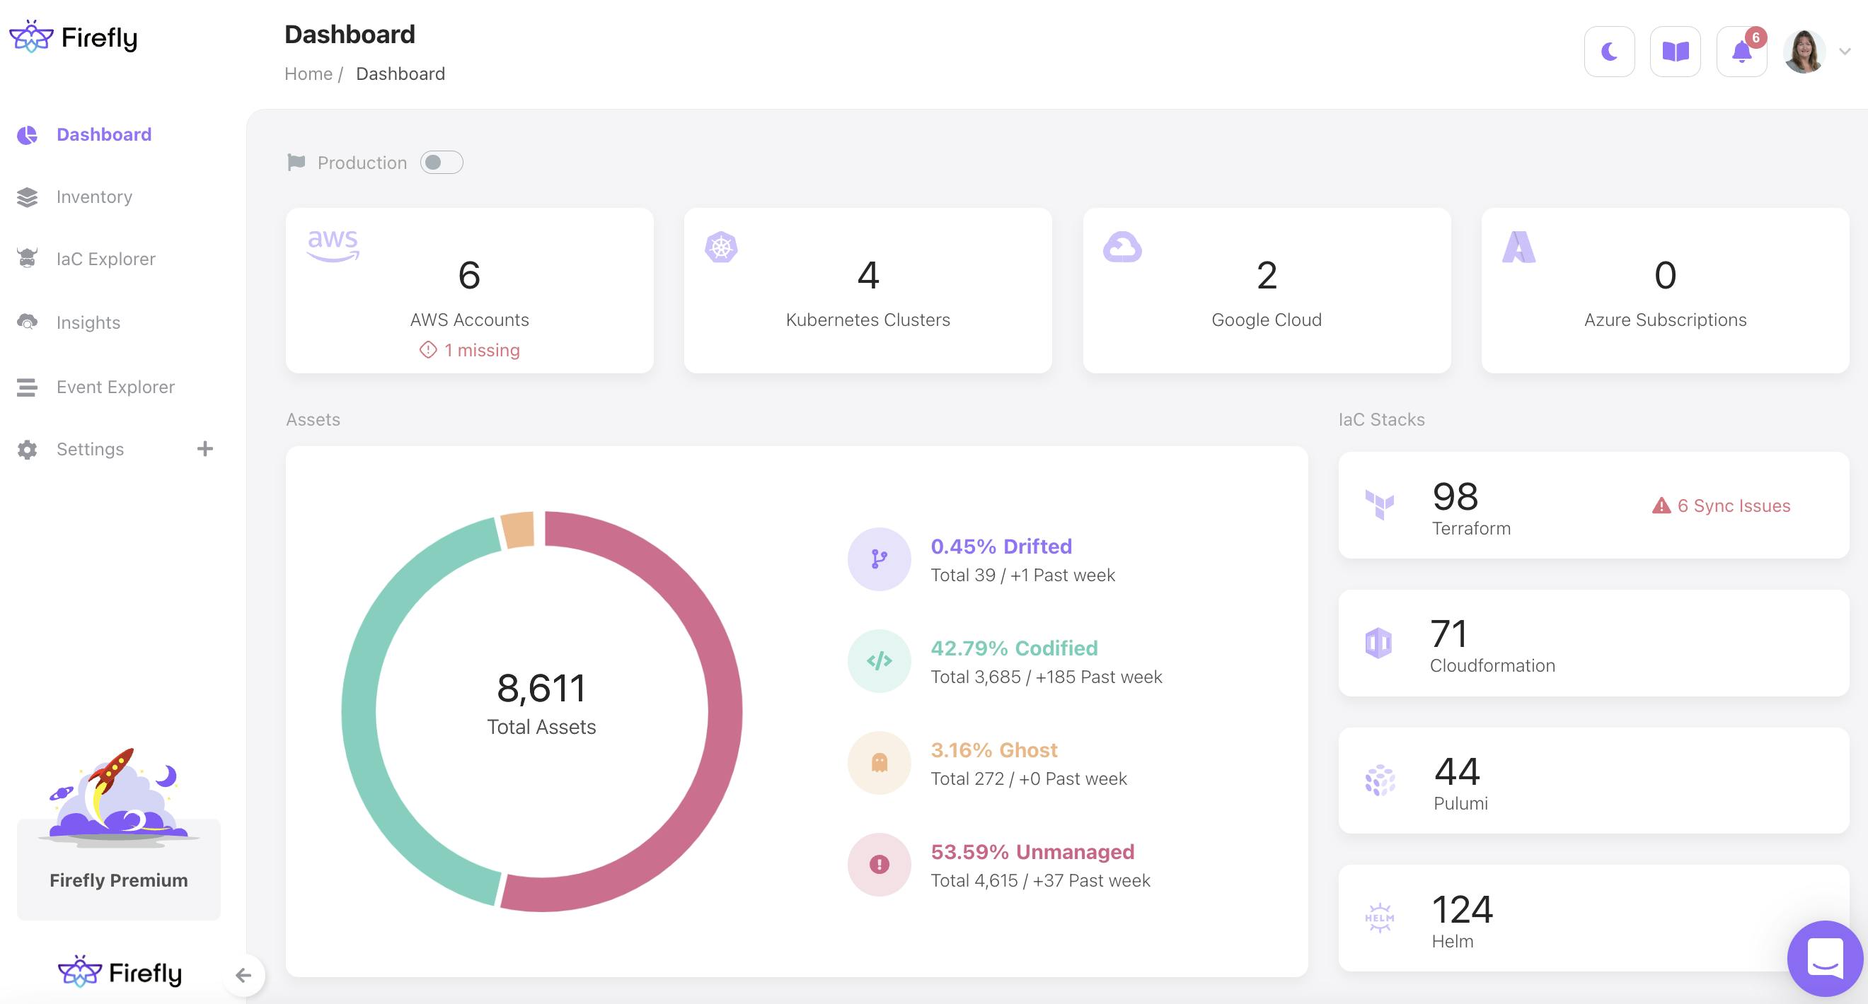Viewport: 1868px width, 1004px height.
Task: Select the Kubernetes Clusters card icon
Action: click(x=722, y=246)
